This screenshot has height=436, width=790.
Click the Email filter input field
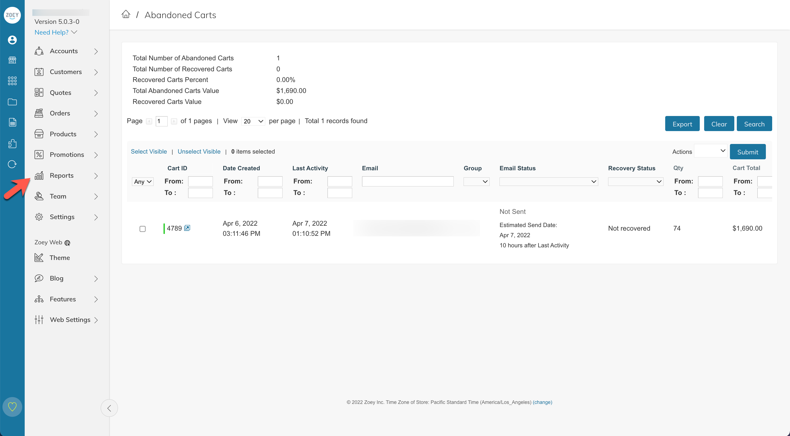pyautogui.click(x=407, y=182)
